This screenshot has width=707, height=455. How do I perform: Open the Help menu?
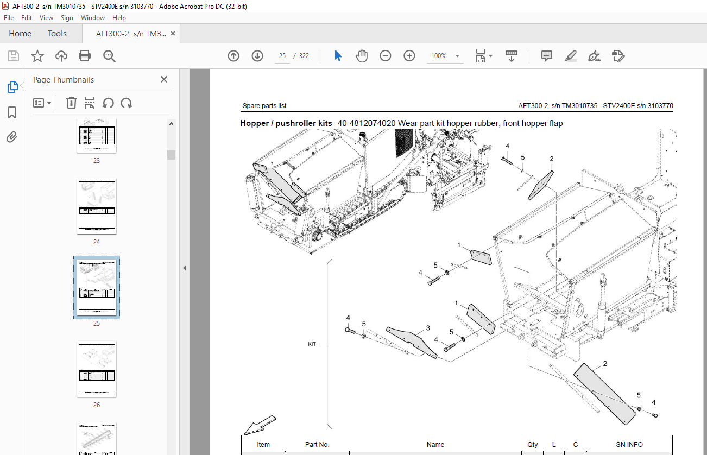[x=119, y=18]
